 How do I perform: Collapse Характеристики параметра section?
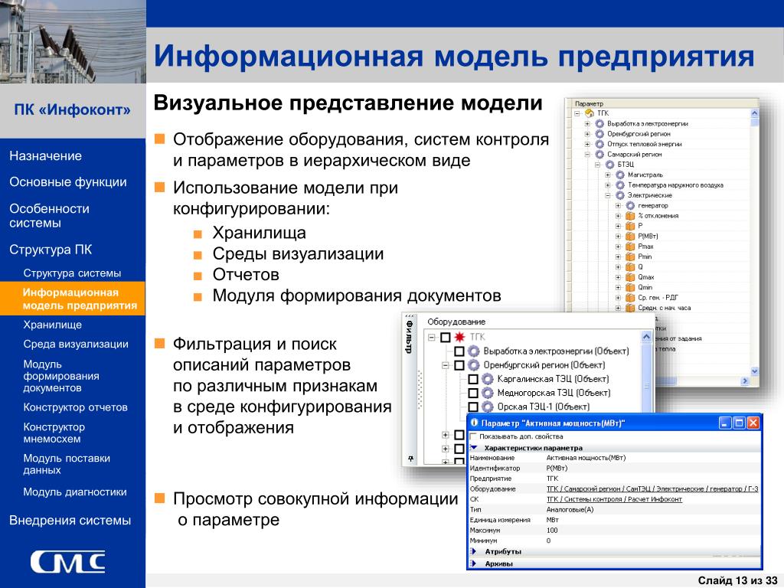474,448
